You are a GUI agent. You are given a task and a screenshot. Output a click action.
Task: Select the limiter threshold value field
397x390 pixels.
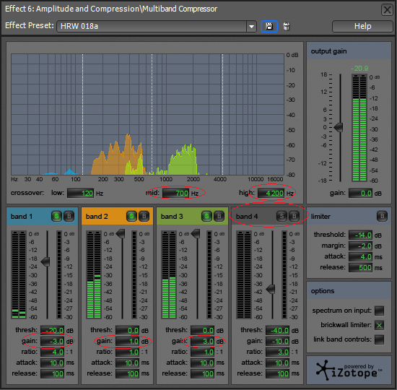click(x=360, y=235)
